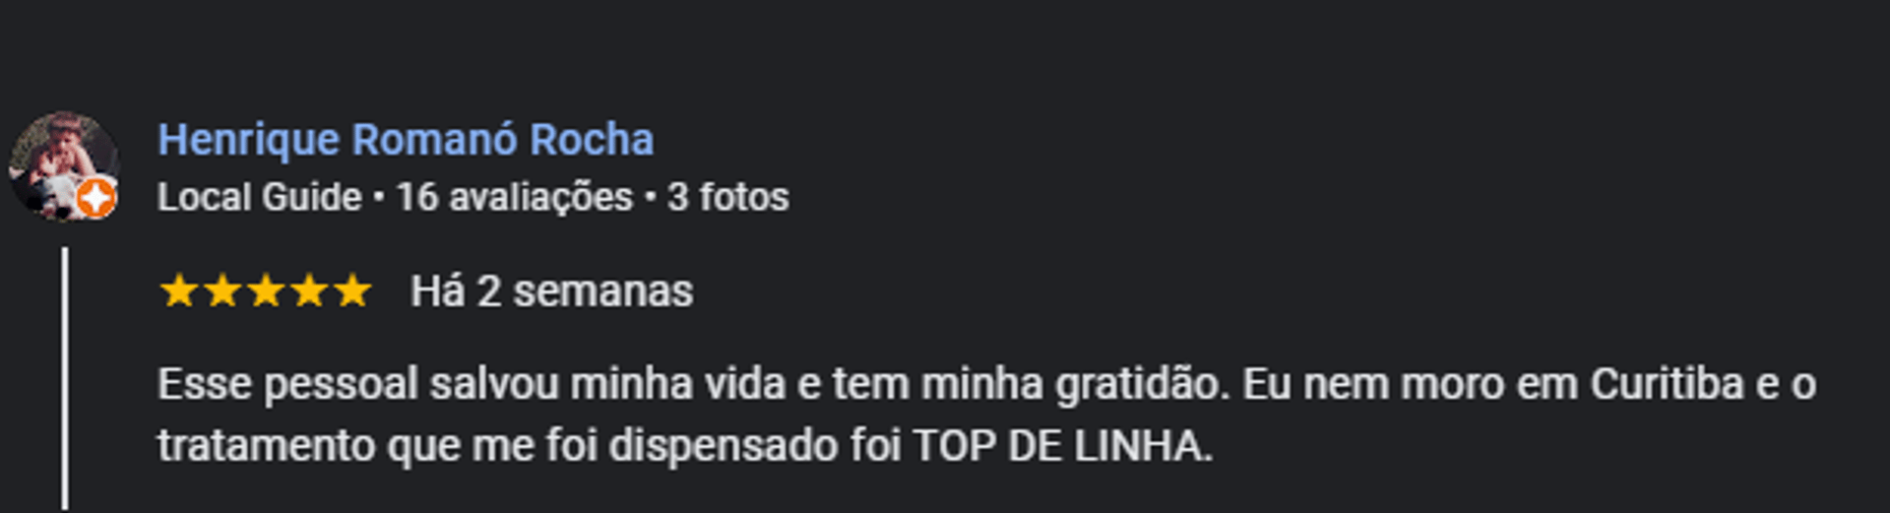Screen dimensions: 1890x513
Task: Click the word avaliações under the name
Action: point(540,198)
